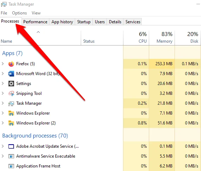Click the Windows Explorer (2) folder icon
Viewport: 201px width, 171px height.
coord(11,123)
